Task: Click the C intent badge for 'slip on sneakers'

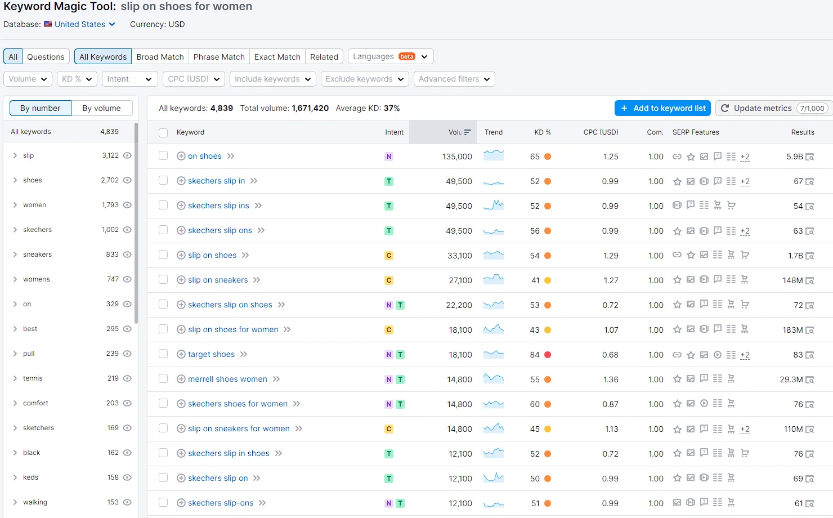Action: tap(389, 280)
